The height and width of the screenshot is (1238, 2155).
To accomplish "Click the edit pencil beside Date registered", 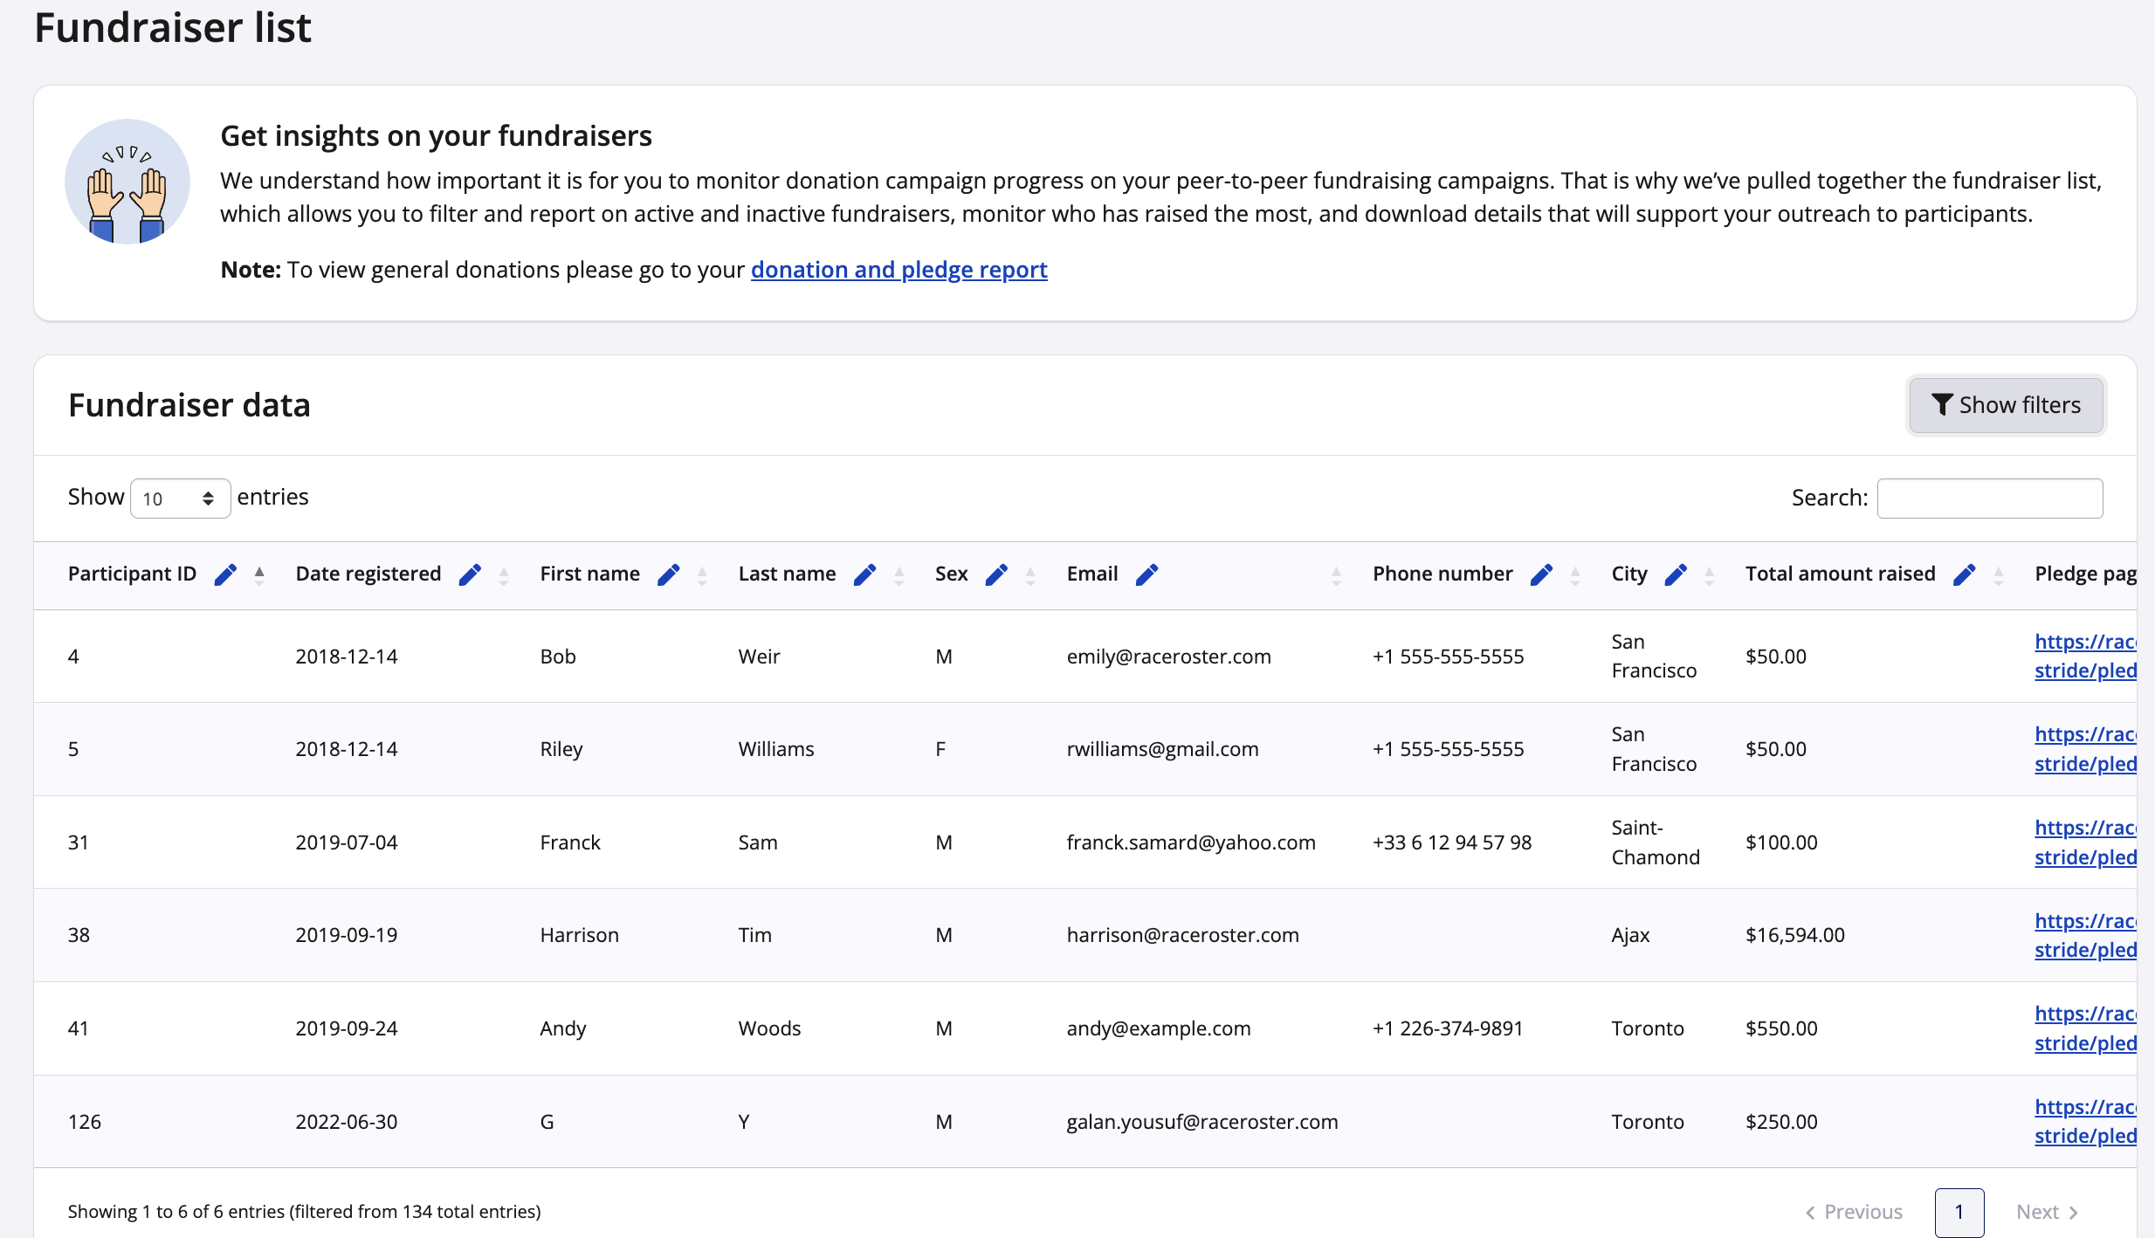I will (470, 574).
